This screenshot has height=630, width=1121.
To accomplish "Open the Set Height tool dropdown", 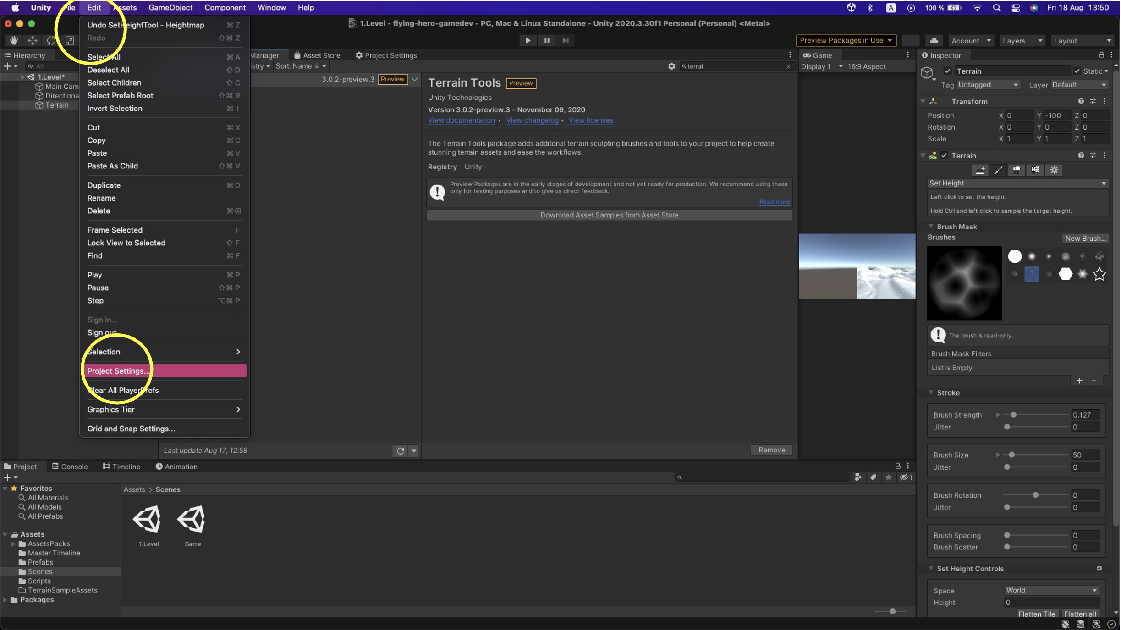I will tap(1018, 183).
